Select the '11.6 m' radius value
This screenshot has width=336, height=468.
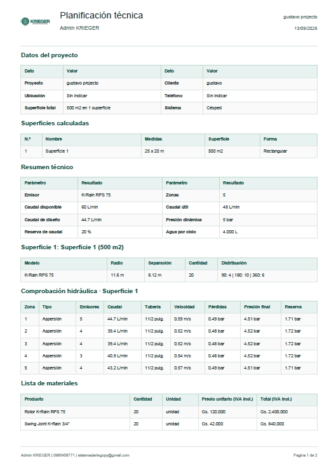(117, 275)
